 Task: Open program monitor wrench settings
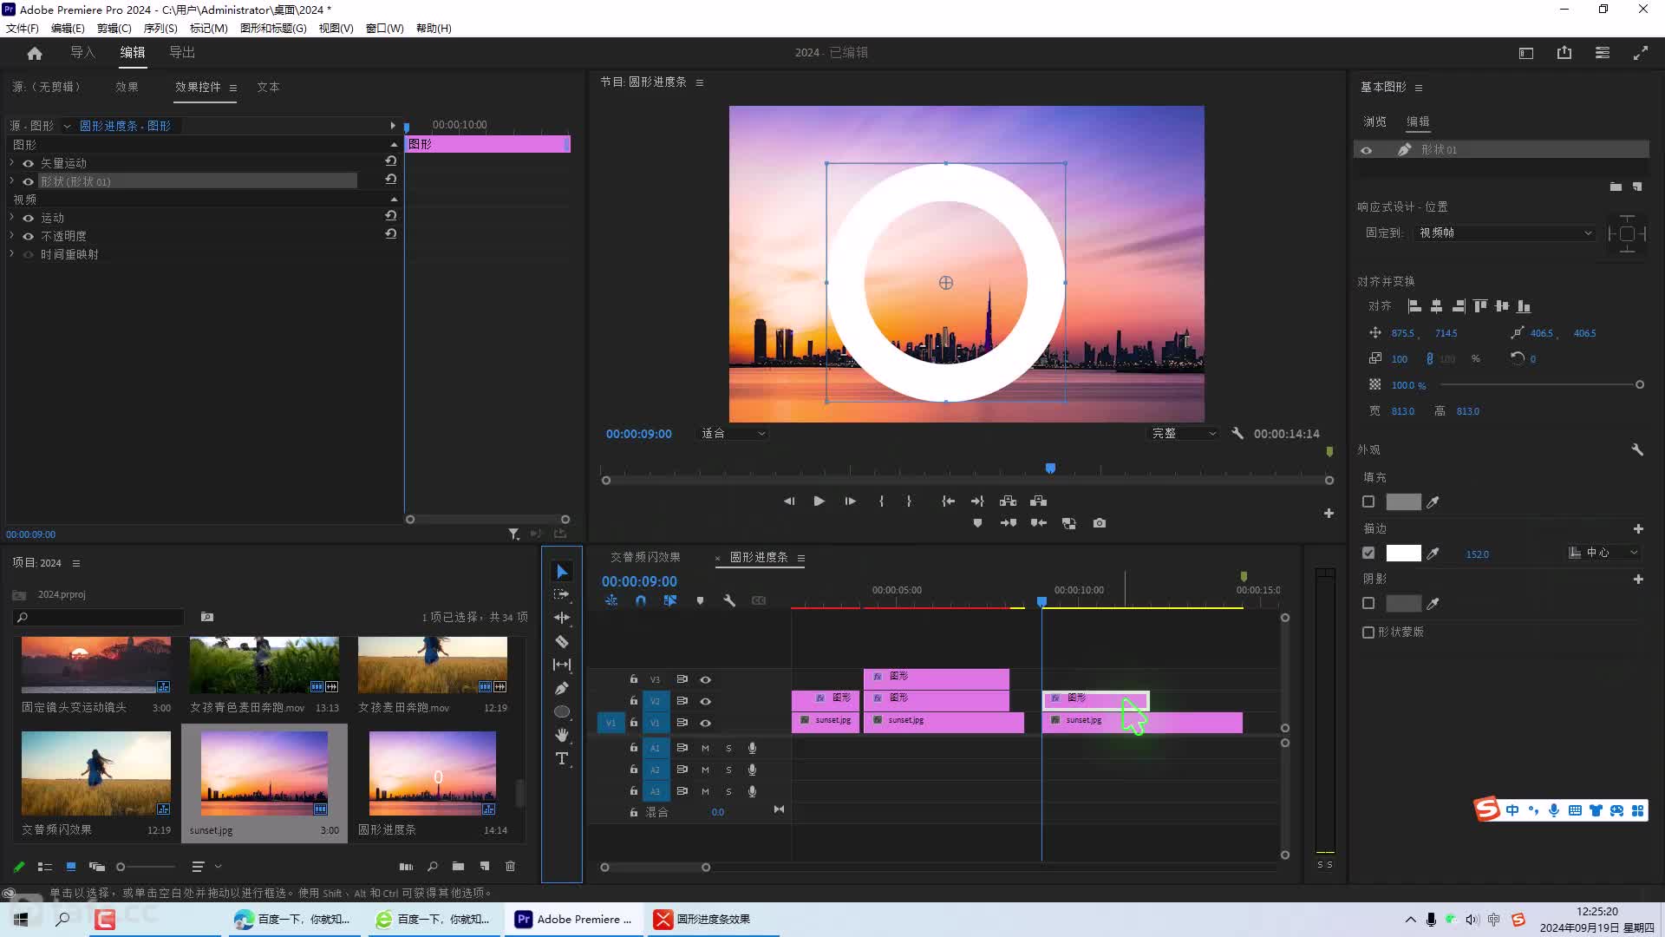pyautogui.click(x=1237, y=433)
